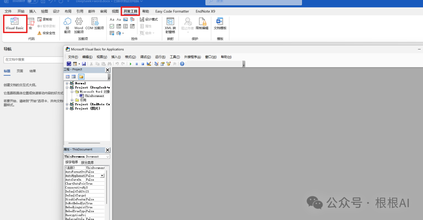Viewport: 423px width, 220px height.
Task: Collapse Project (DeepSeek+word) node
Action: click(x=67, y=87)
